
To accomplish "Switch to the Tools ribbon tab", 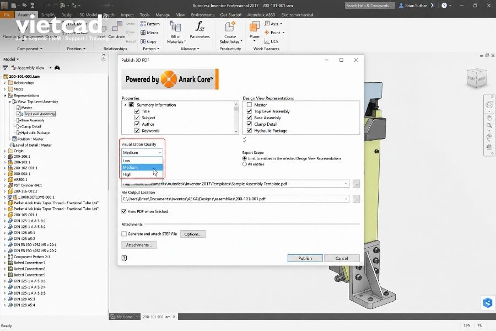I will point(144,15).
